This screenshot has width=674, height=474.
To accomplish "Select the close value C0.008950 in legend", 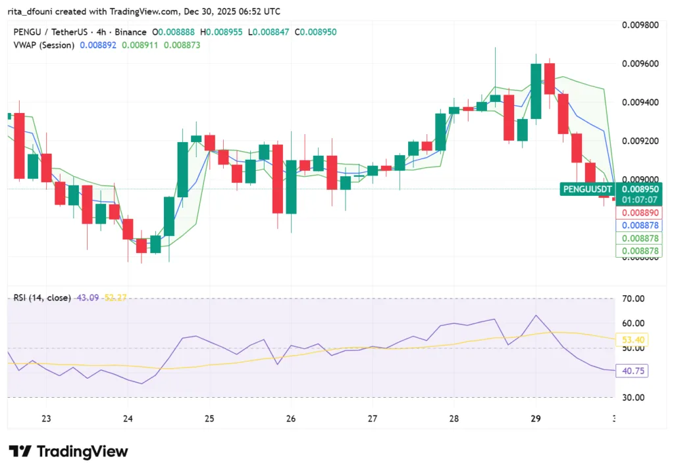I will [x=317, y=31].
